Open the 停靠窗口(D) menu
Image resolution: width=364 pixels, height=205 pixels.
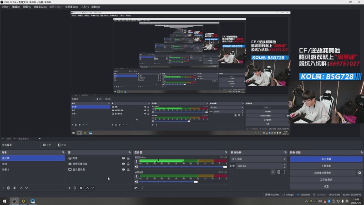40,7
